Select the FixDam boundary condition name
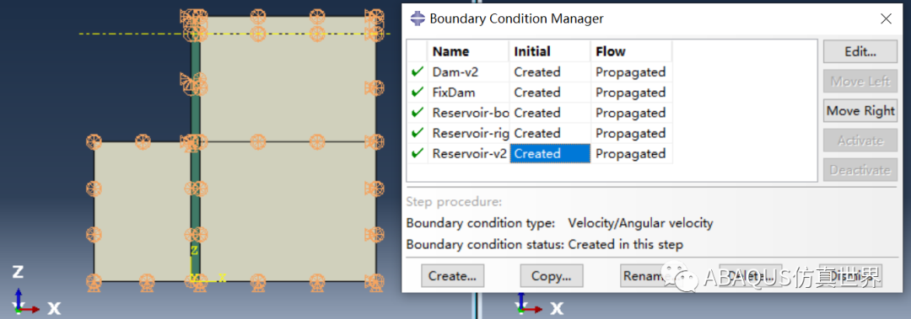The width and height of the screenshot is (911, 319). point(468,93)
